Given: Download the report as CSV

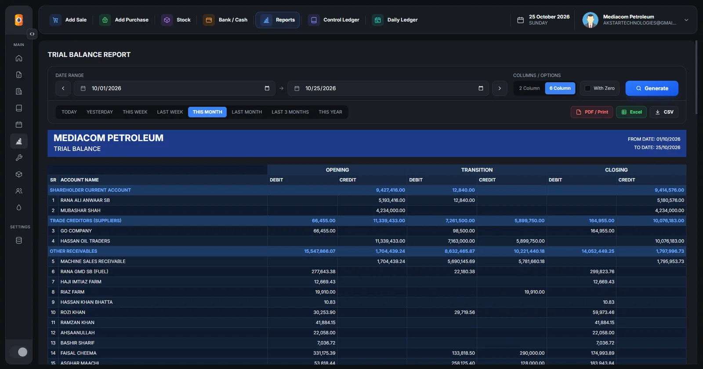Looking at the screenshot, I should (664, 112).
